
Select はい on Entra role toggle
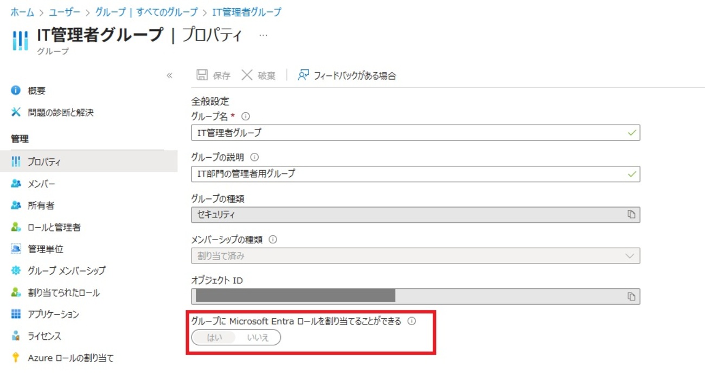215,337
